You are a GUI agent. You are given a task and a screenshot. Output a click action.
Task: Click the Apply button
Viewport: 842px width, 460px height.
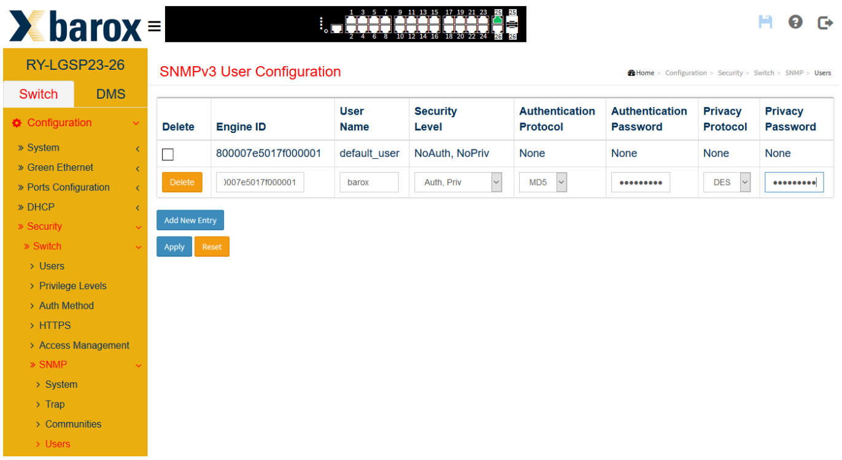coord(174,247)
